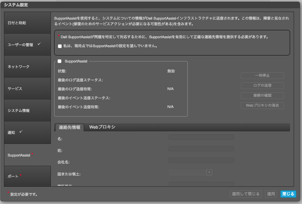Viewport: 302px width, 204px height.
Task: Select the ネットワーク section in sidebar
Action: click(x=27, y=67)
